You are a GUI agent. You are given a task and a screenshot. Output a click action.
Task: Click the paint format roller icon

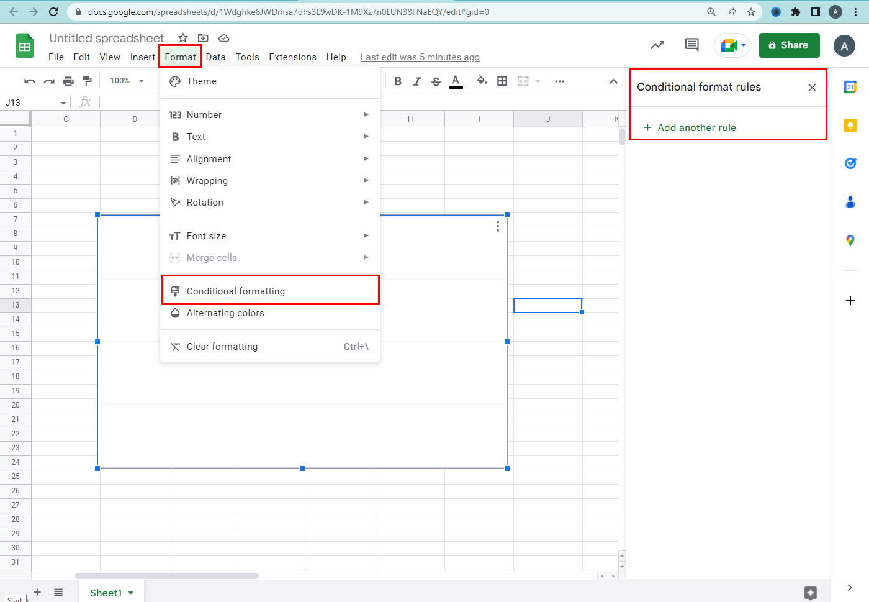pyautogui.click(x=87, y=81)
